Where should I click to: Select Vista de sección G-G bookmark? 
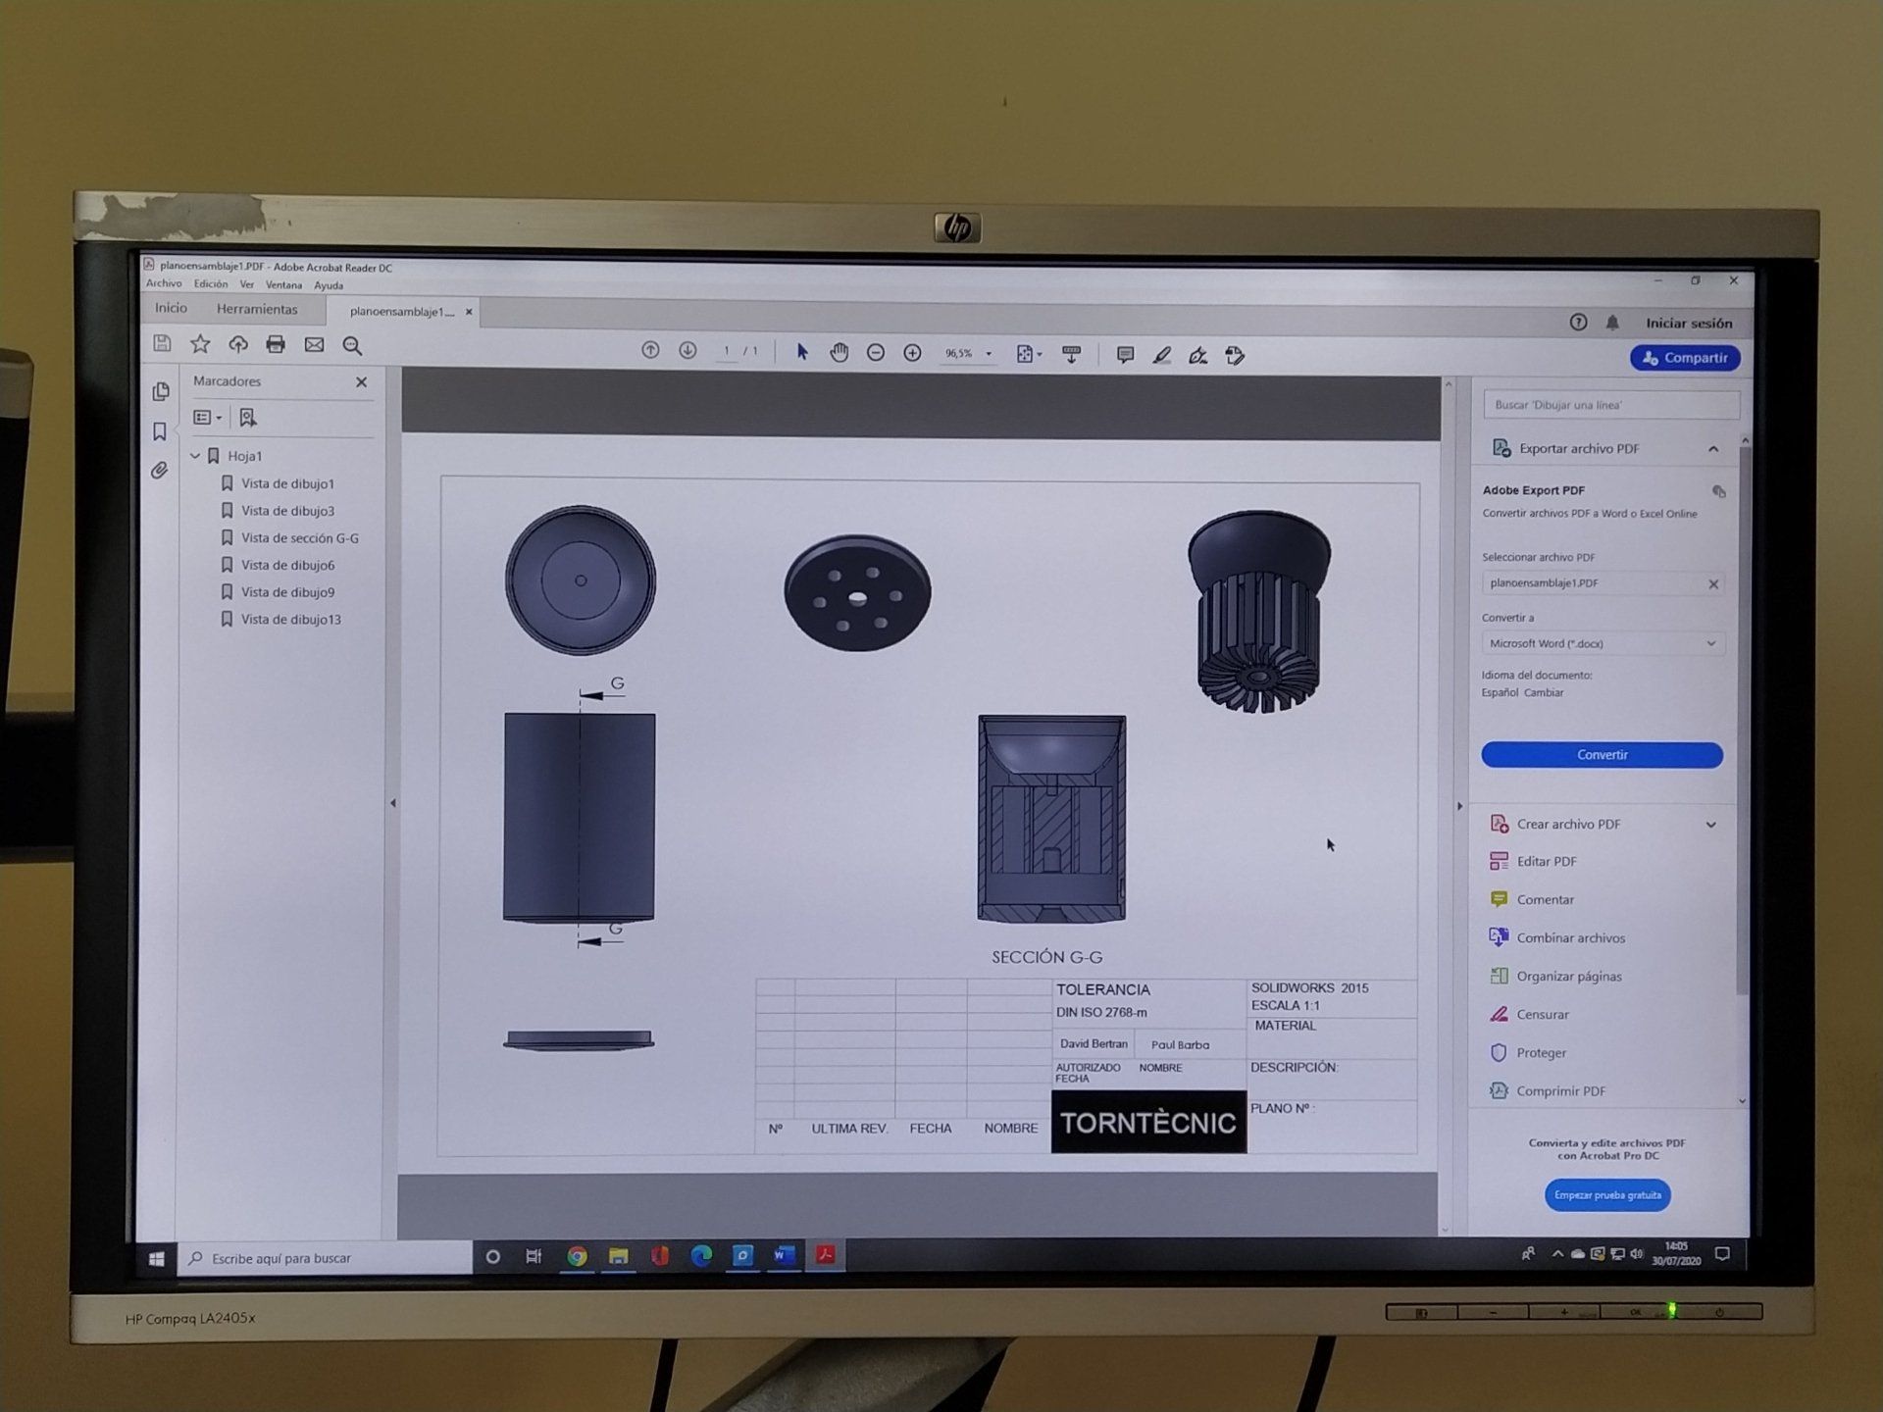pyautogui.click(x=299, y=537)
